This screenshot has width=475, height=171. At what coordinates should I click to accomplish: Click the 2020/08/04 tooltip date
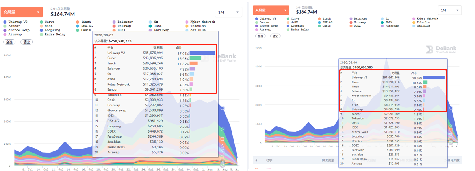349,62
